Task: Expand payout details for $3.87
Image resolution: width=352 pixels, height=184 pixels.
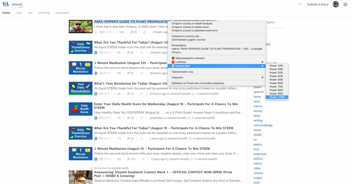Action: [x=109, y=73]
